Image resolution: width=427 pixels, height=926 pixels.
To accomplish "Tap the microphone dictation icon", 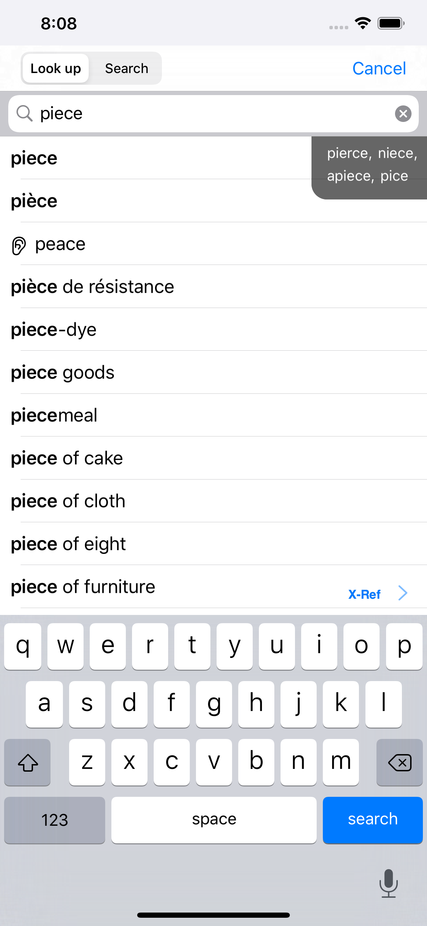I will pos(388,883).
